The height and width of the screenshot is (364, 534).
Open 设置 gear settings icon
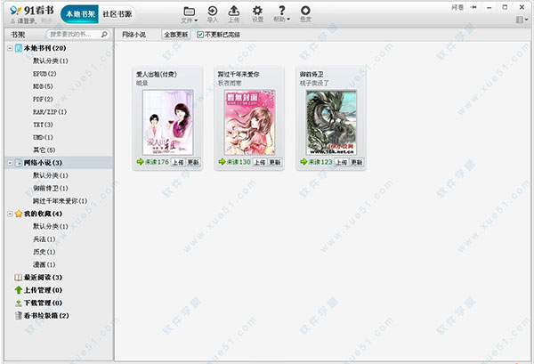[x=257, y=11]
